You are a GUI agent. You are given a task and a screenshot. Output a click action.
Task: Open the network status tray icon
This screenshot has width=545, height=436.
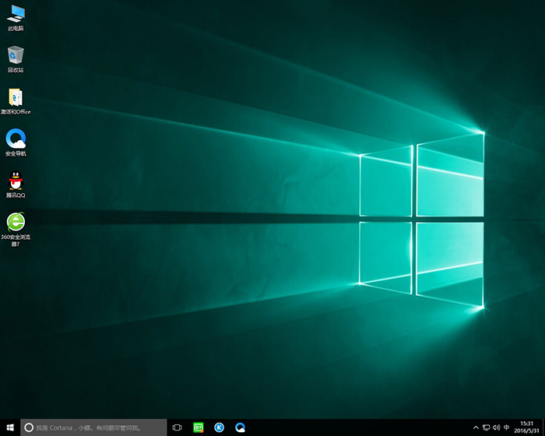click(x=486, y=427)
